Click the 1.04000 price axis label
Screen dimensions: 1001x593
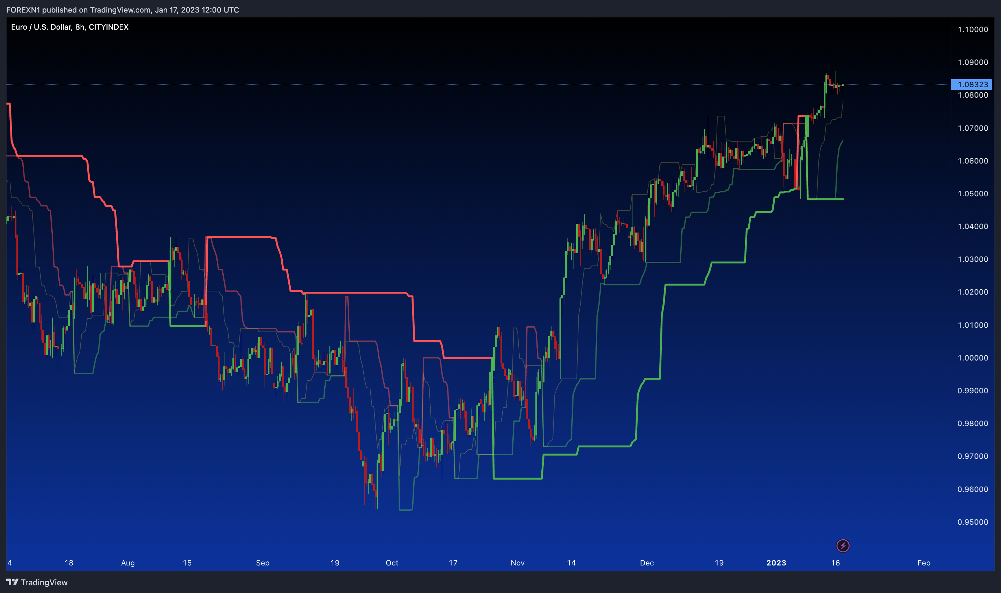[973, 226]
